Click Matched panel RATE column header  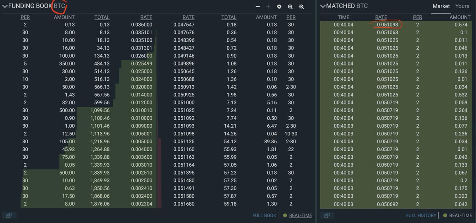click(x=381, y=17)
